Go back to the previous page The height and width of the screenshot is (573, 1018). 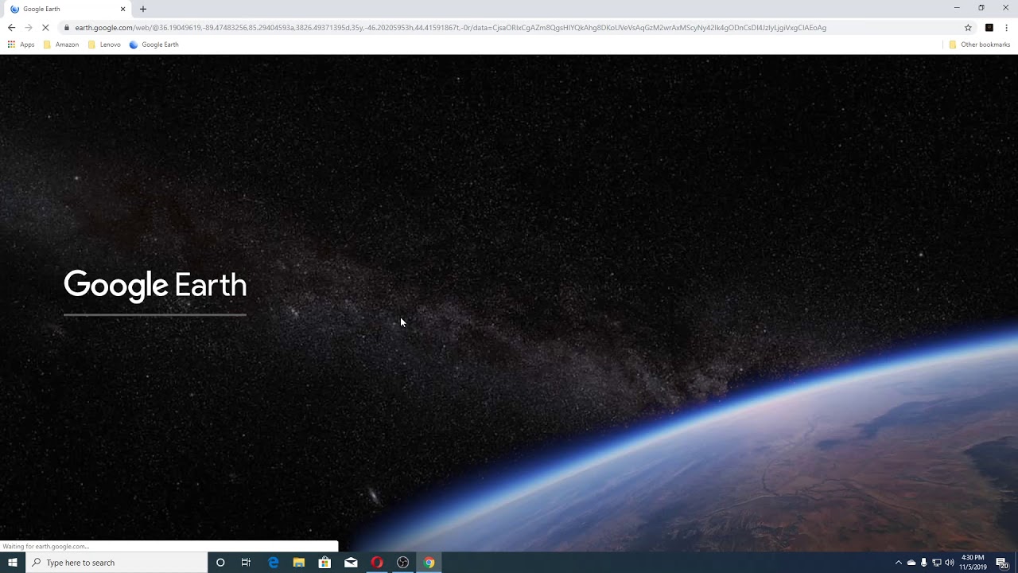click(x=11, y=27)
